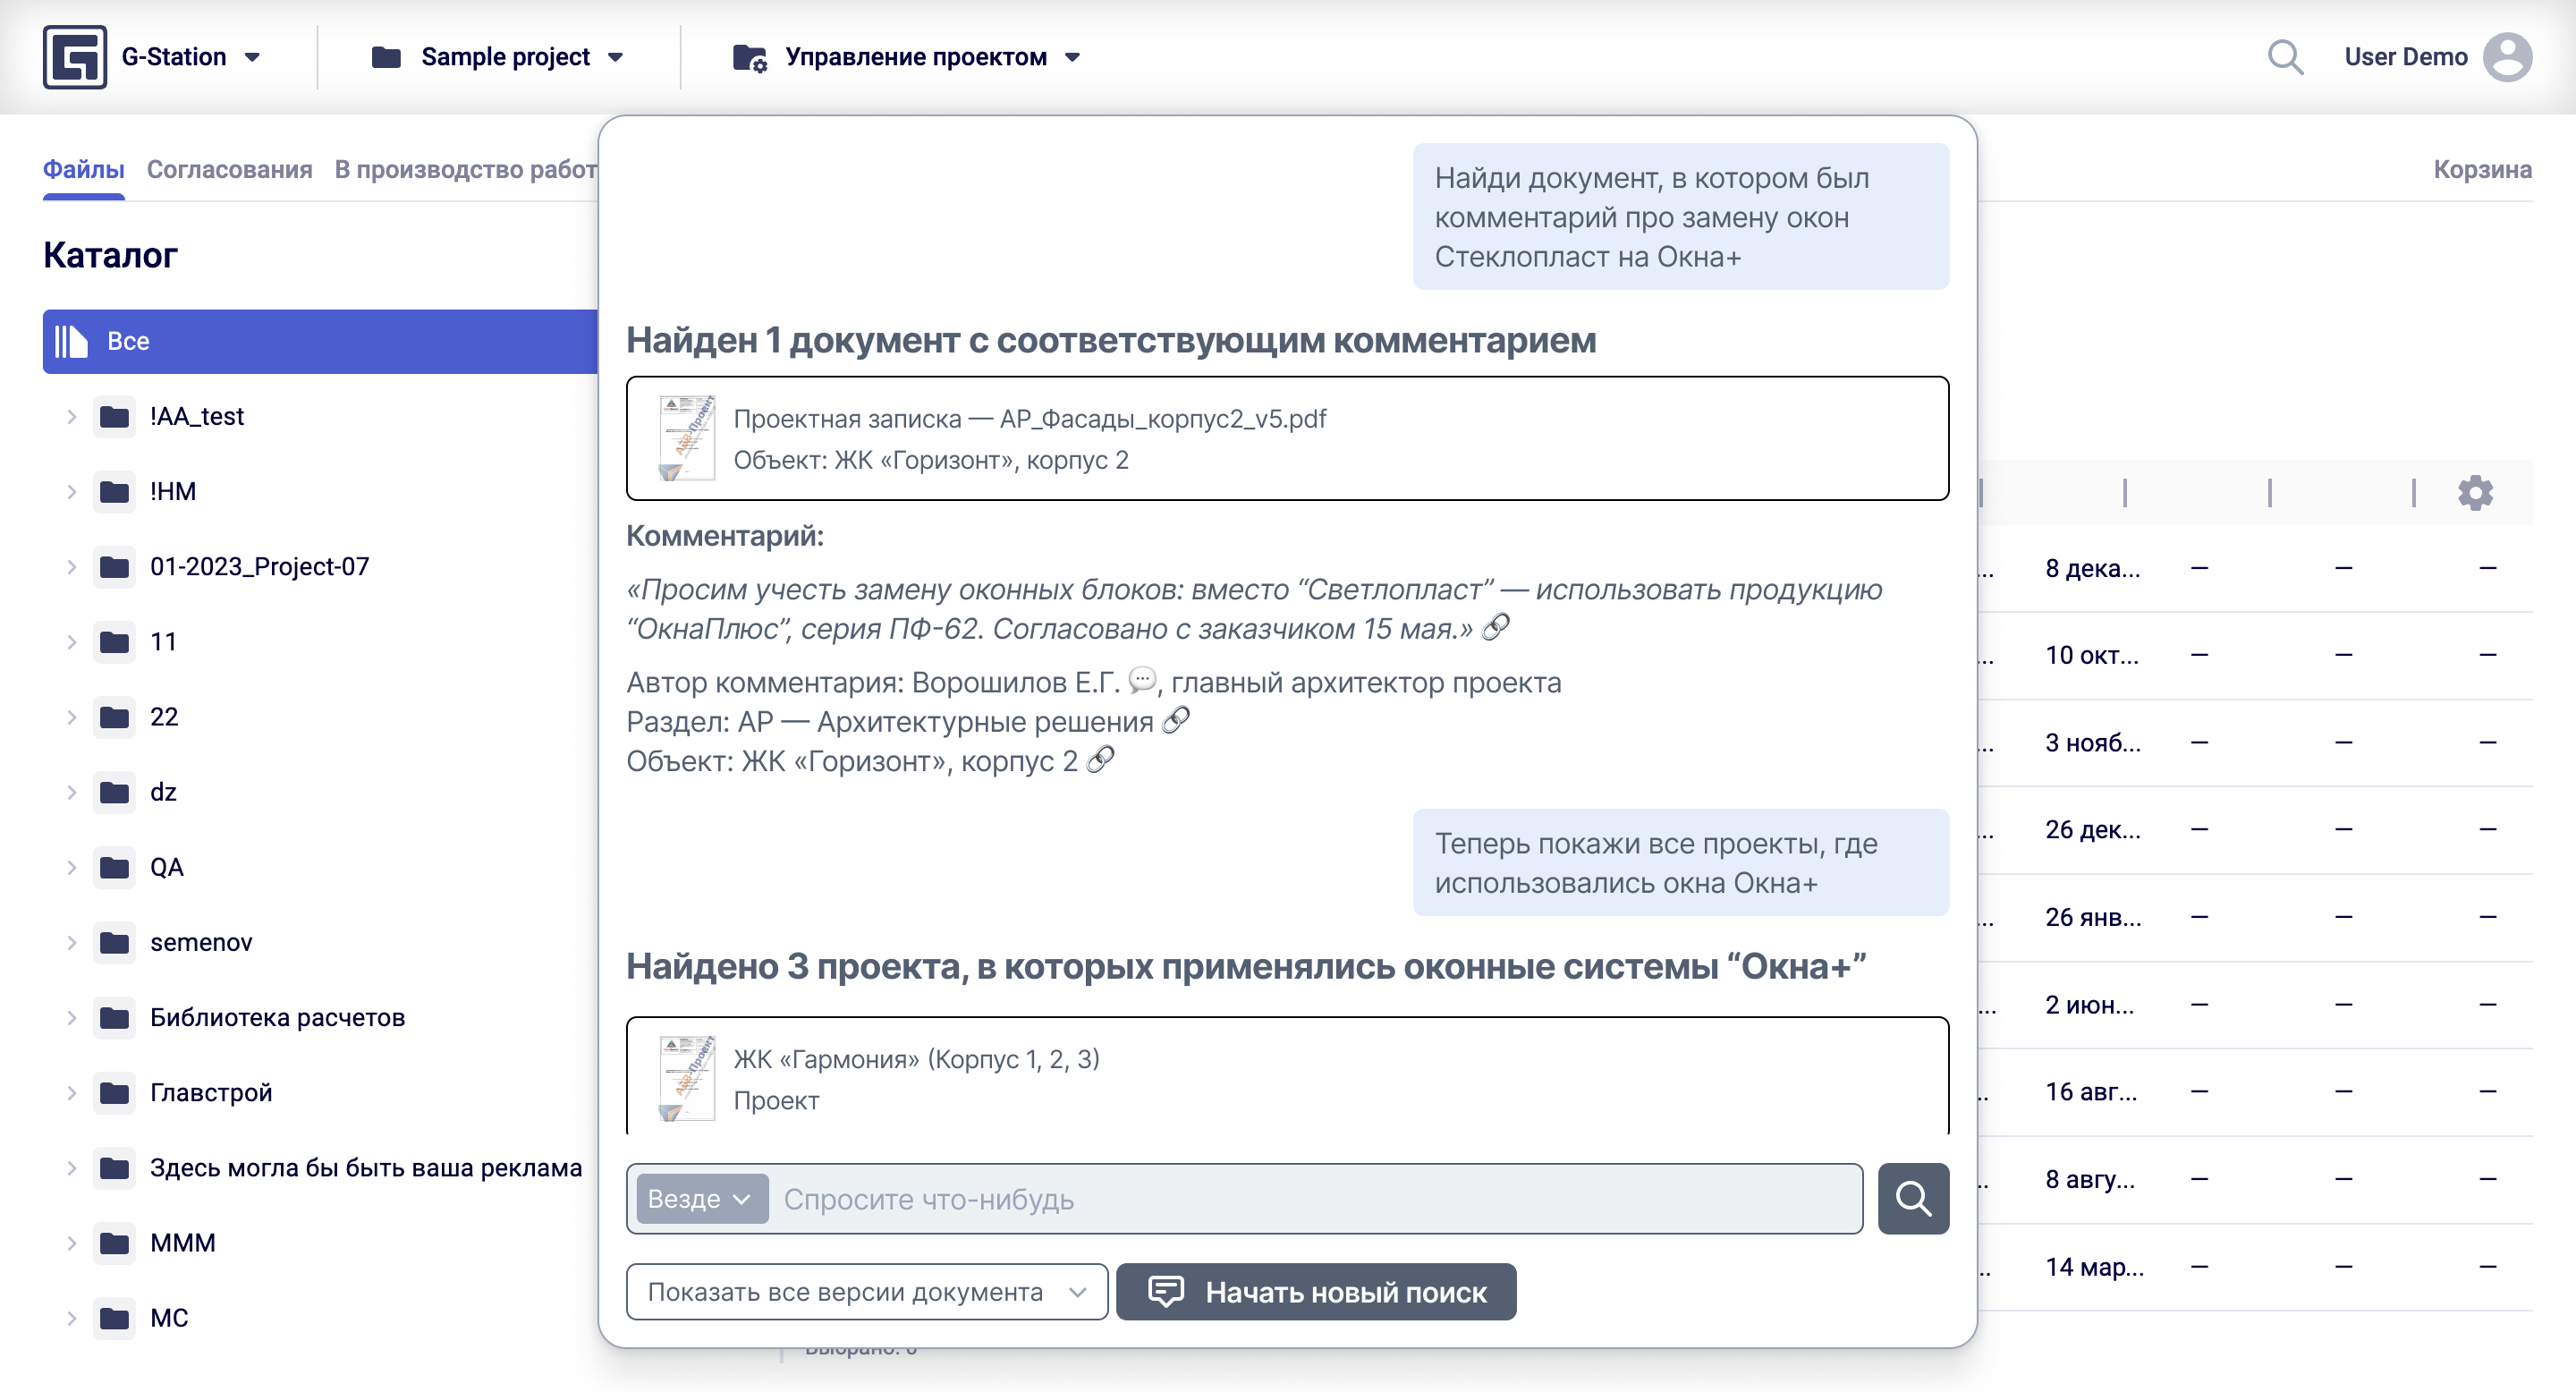Expand the Главстрой folder

72,1092
